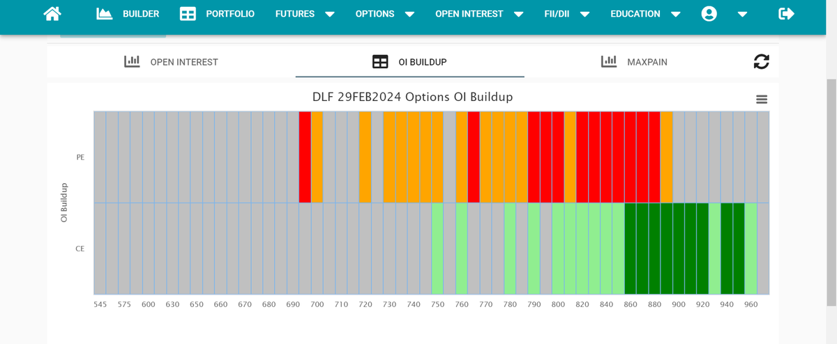Click the 800 strike axis label
837x344 pixels.
[x=558, y=304]
